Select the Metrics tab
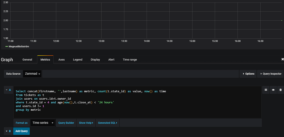The width and height of the screenshot is (284, 137). point(45,60)
